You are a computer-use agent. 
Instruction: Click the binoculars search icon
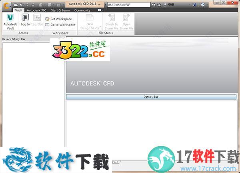click(x=153, y=5)
